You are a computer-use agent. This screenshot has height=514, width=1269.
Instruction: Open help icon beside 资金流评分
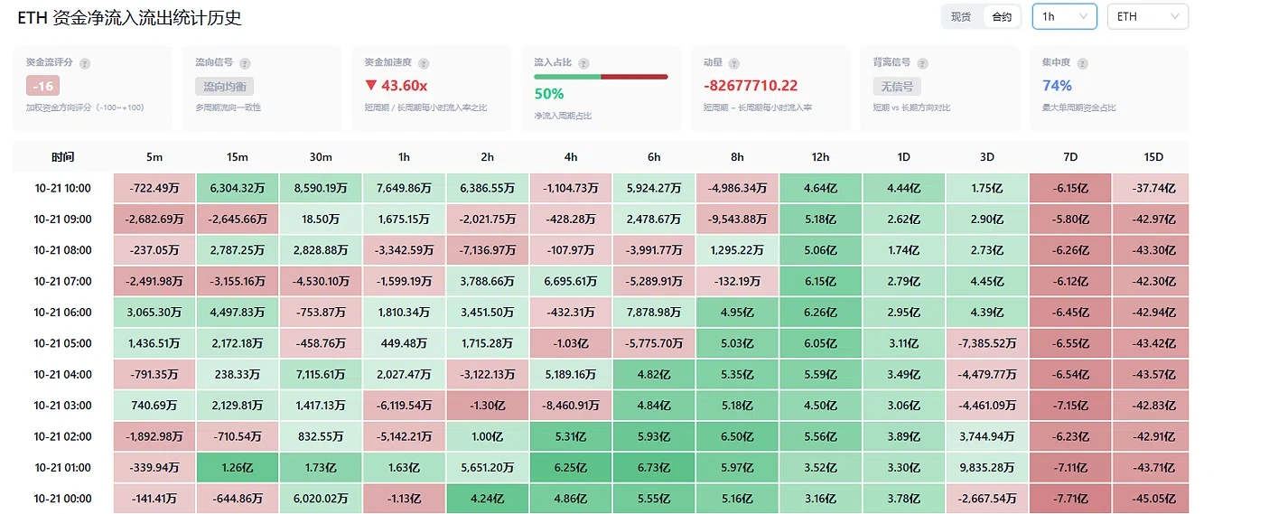[x=85, y=63]
